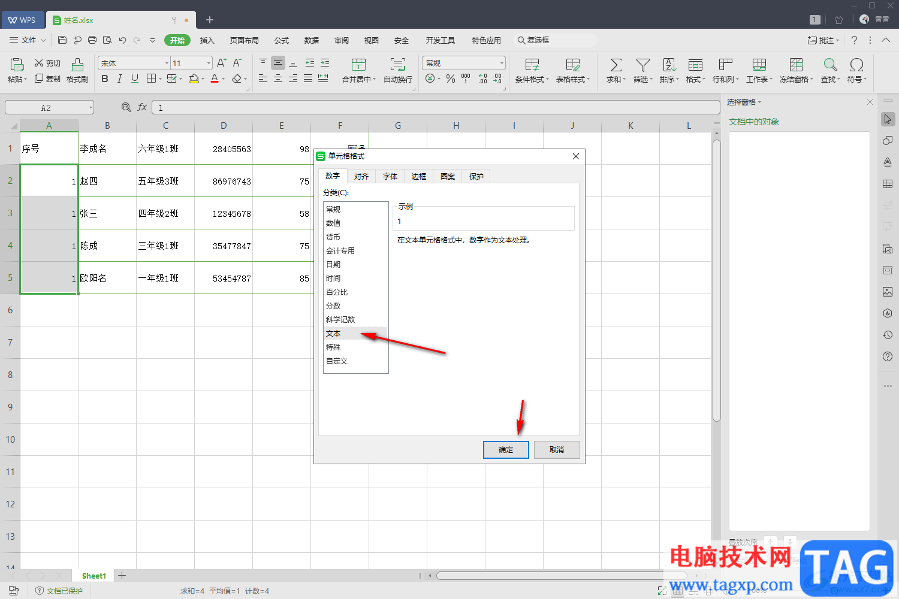Close the 单元格格式 dialog

pyautogui.click(x=576, y=156)
